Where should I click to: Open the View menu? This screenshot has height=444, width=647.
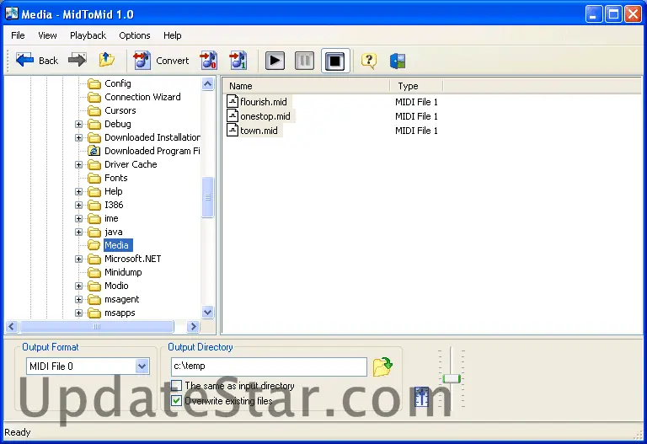click(x=47, y=35)
